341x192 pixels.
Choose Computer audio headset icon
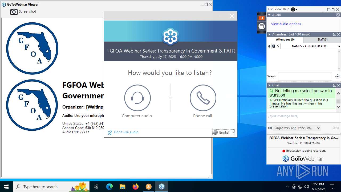[137, 98]
